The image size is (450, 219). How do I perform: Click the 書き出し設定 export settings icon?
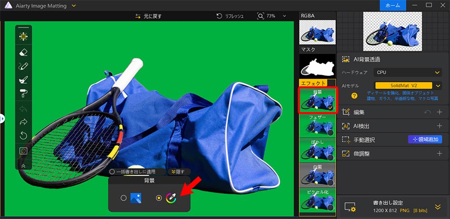pyautogui.click(x=350, y=207)
